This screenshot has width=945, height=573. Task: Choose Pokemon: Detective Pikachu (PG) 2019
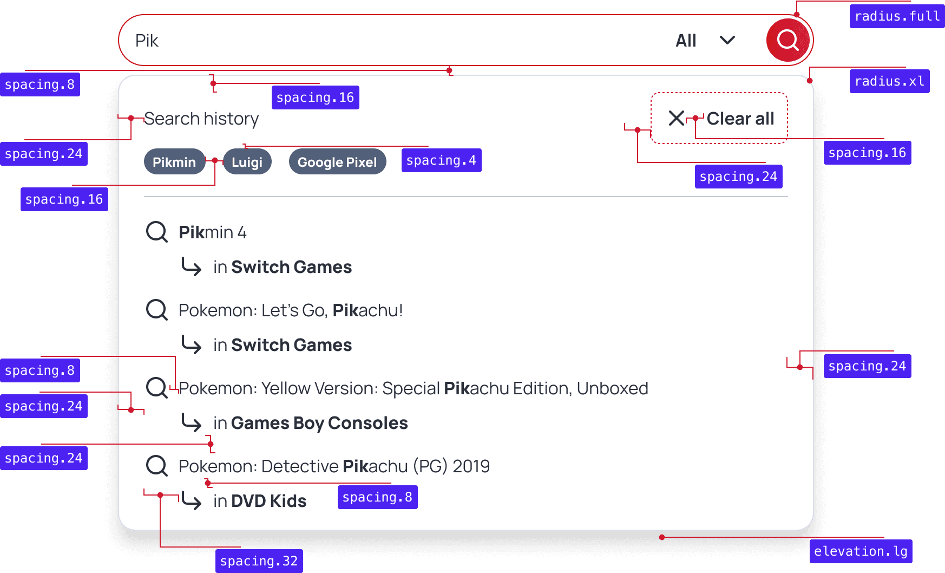point(334,466)
